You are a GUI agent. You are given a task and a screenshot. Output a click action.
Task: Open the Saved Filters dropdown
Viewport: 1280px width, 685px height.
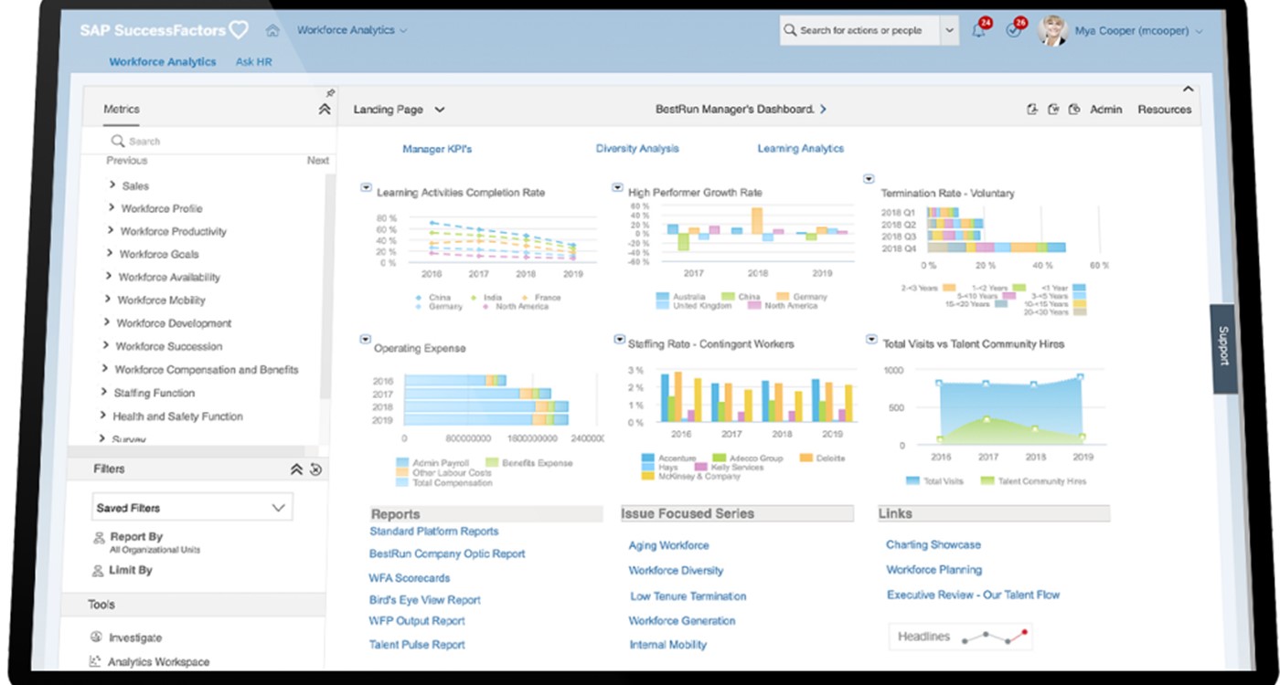tap(192, 508)
